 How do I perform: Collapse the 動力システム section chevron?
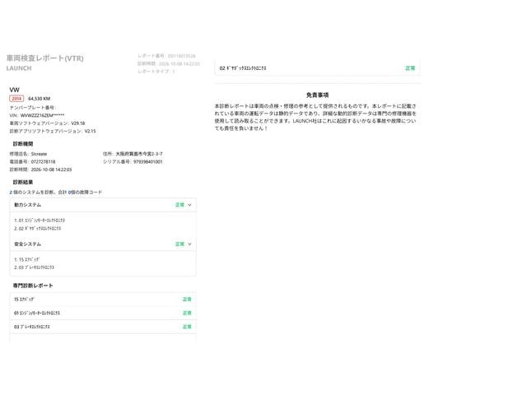(x=189, y=205)
